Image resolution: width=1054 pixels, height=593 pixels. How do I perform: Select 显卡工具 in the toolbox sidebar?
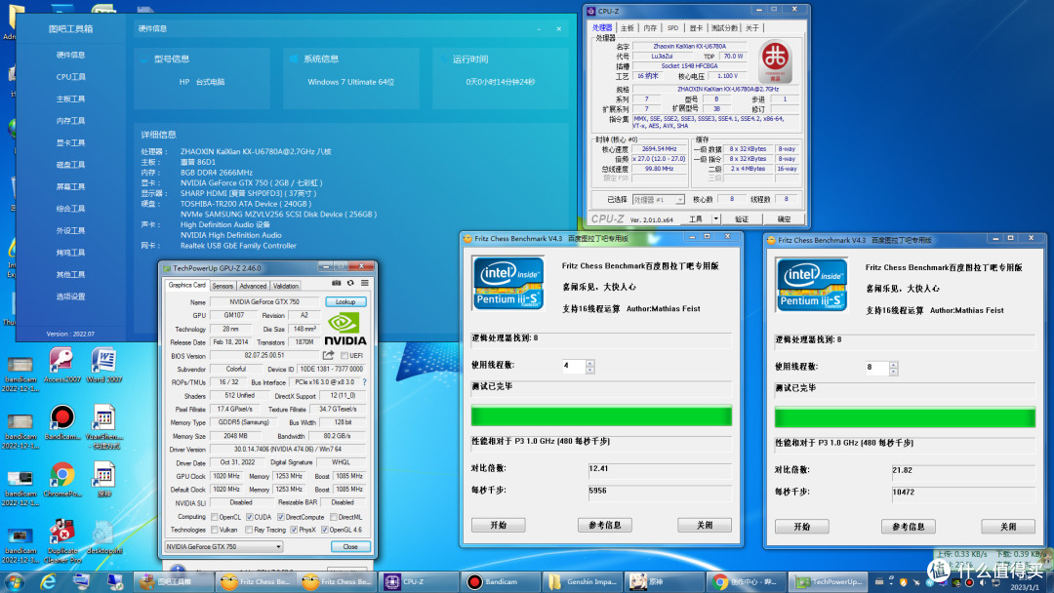coord(70,143)
